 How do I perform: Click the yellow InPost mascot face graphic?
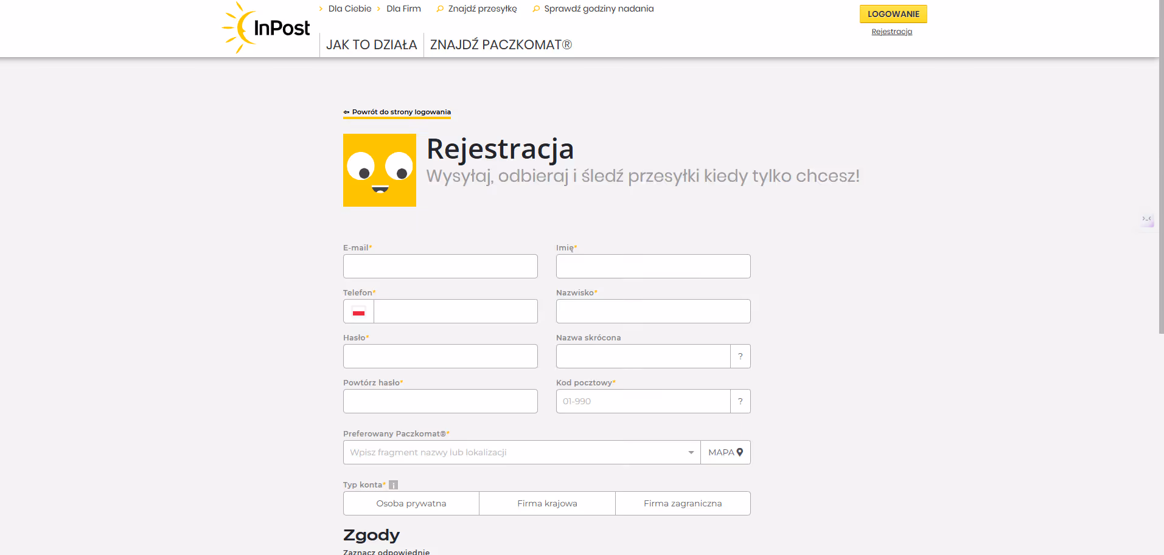[379, 170]
